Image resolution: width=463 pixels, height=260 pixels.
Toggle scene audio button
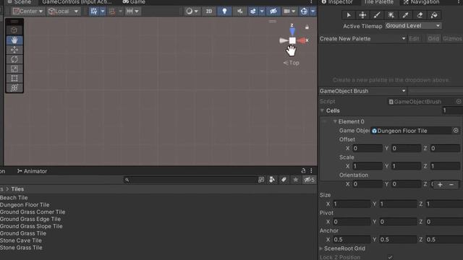(x=239, y=12)
